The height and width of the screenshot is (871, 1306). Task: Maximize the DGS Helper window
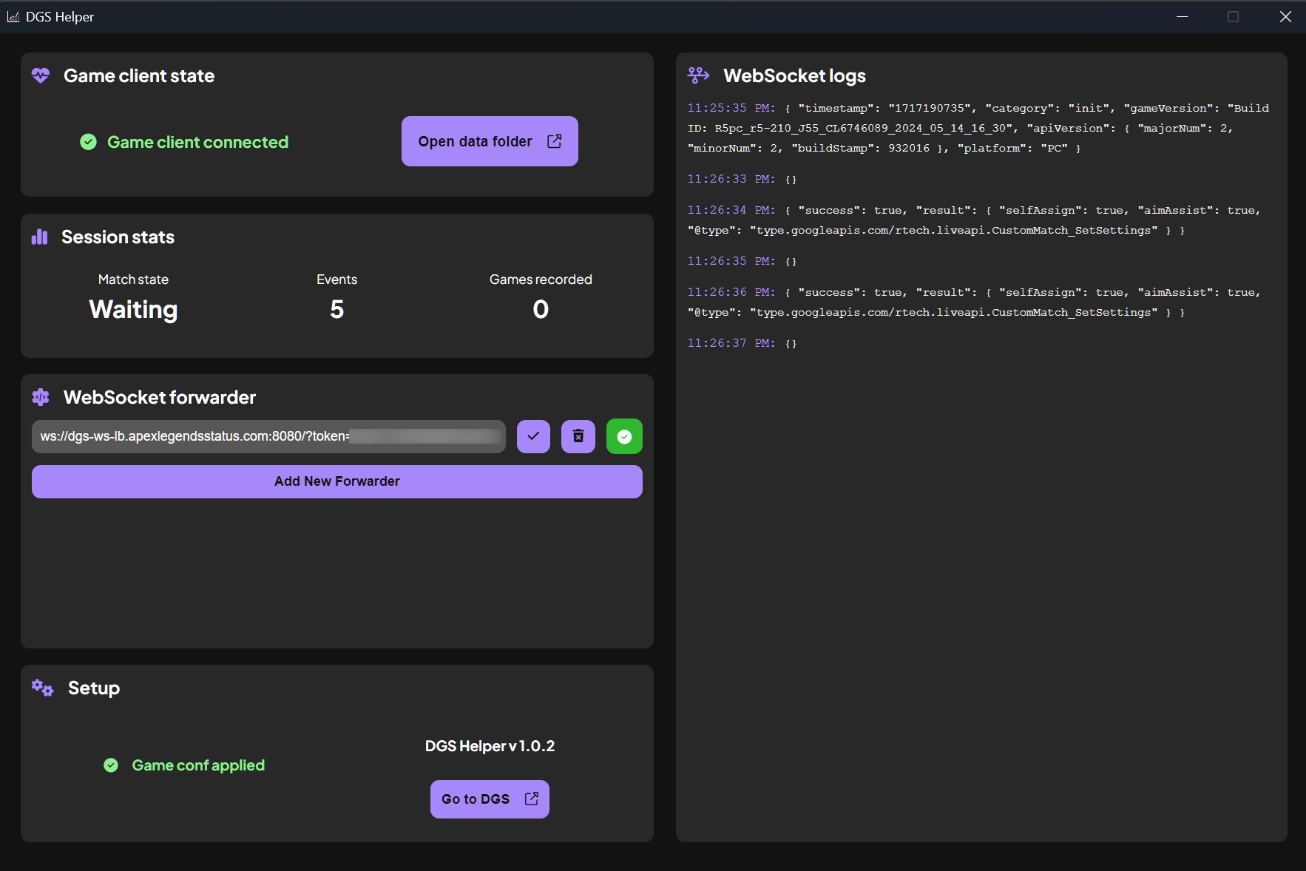(1233, 16)
